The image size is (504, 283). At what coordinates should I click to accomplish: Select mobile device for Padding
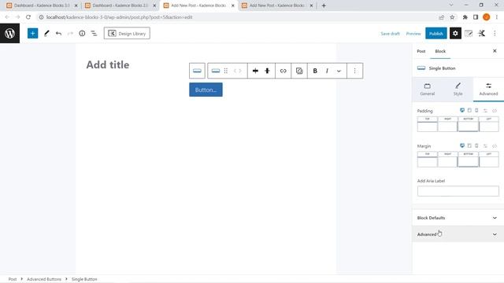tap(476, 110)
